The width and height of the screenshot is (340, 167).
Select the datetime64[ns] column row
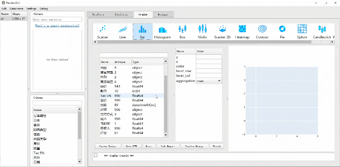131,105
